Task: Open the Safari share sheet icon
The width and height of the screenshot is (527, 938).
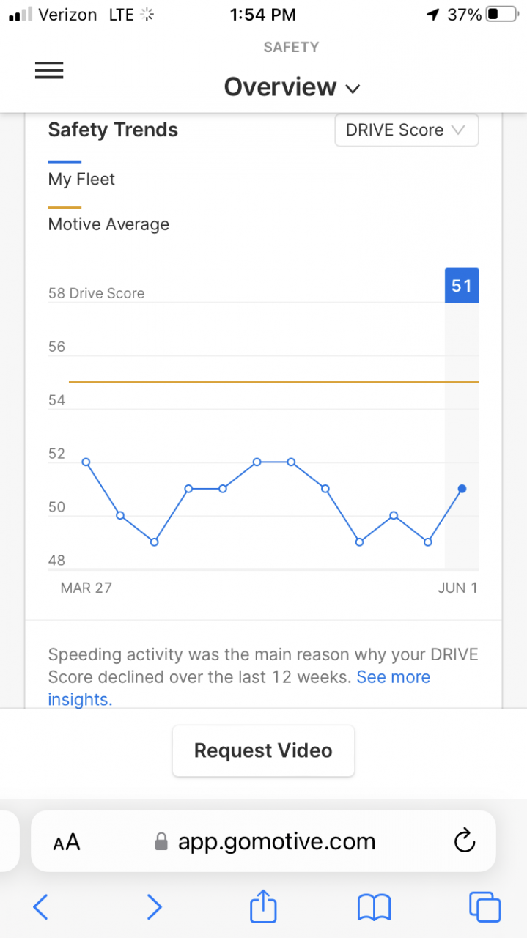Action: pyautogui.click(x=264, y=906)
